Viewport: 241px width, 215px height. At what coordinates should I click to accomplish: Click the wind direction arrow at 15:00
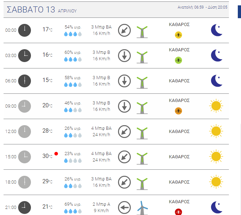(124, 157)
